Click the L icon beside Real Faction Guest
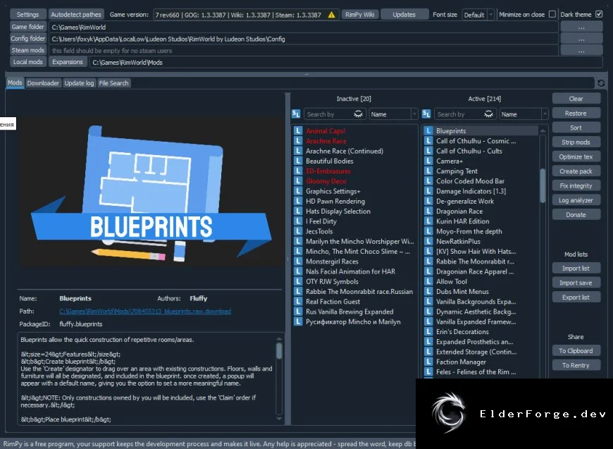The height and width of the screenshot is (449, 613). (298, 302)
